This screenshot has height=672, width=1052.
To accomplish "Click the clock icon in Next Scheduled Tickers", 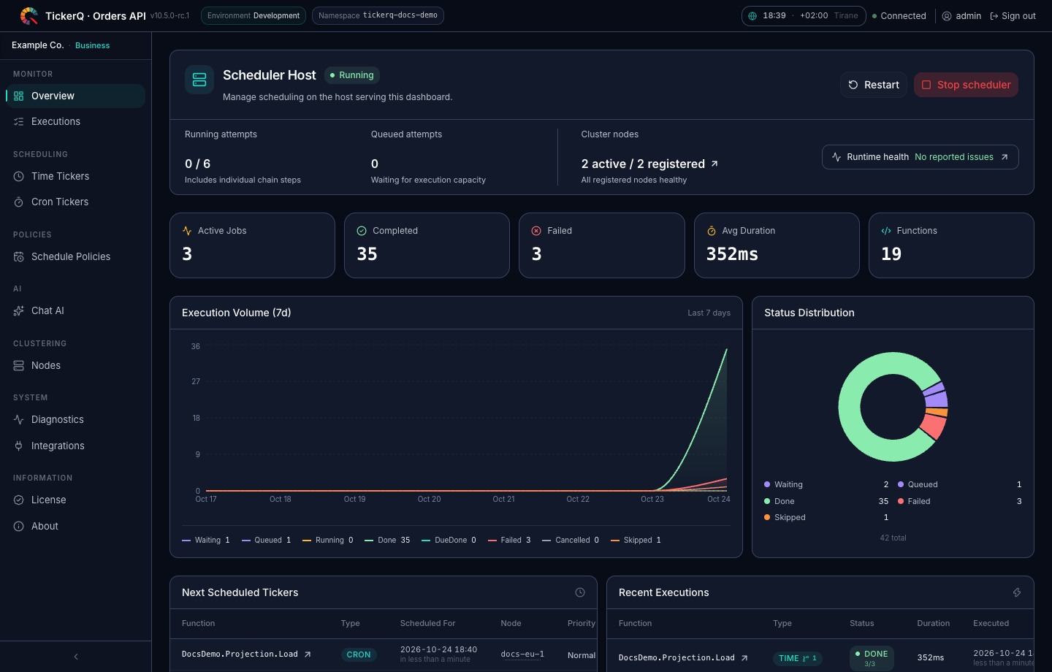I will pos(580,592).
